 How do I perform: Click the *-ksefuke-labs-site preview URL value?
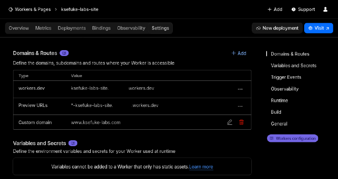coord(114,105)
